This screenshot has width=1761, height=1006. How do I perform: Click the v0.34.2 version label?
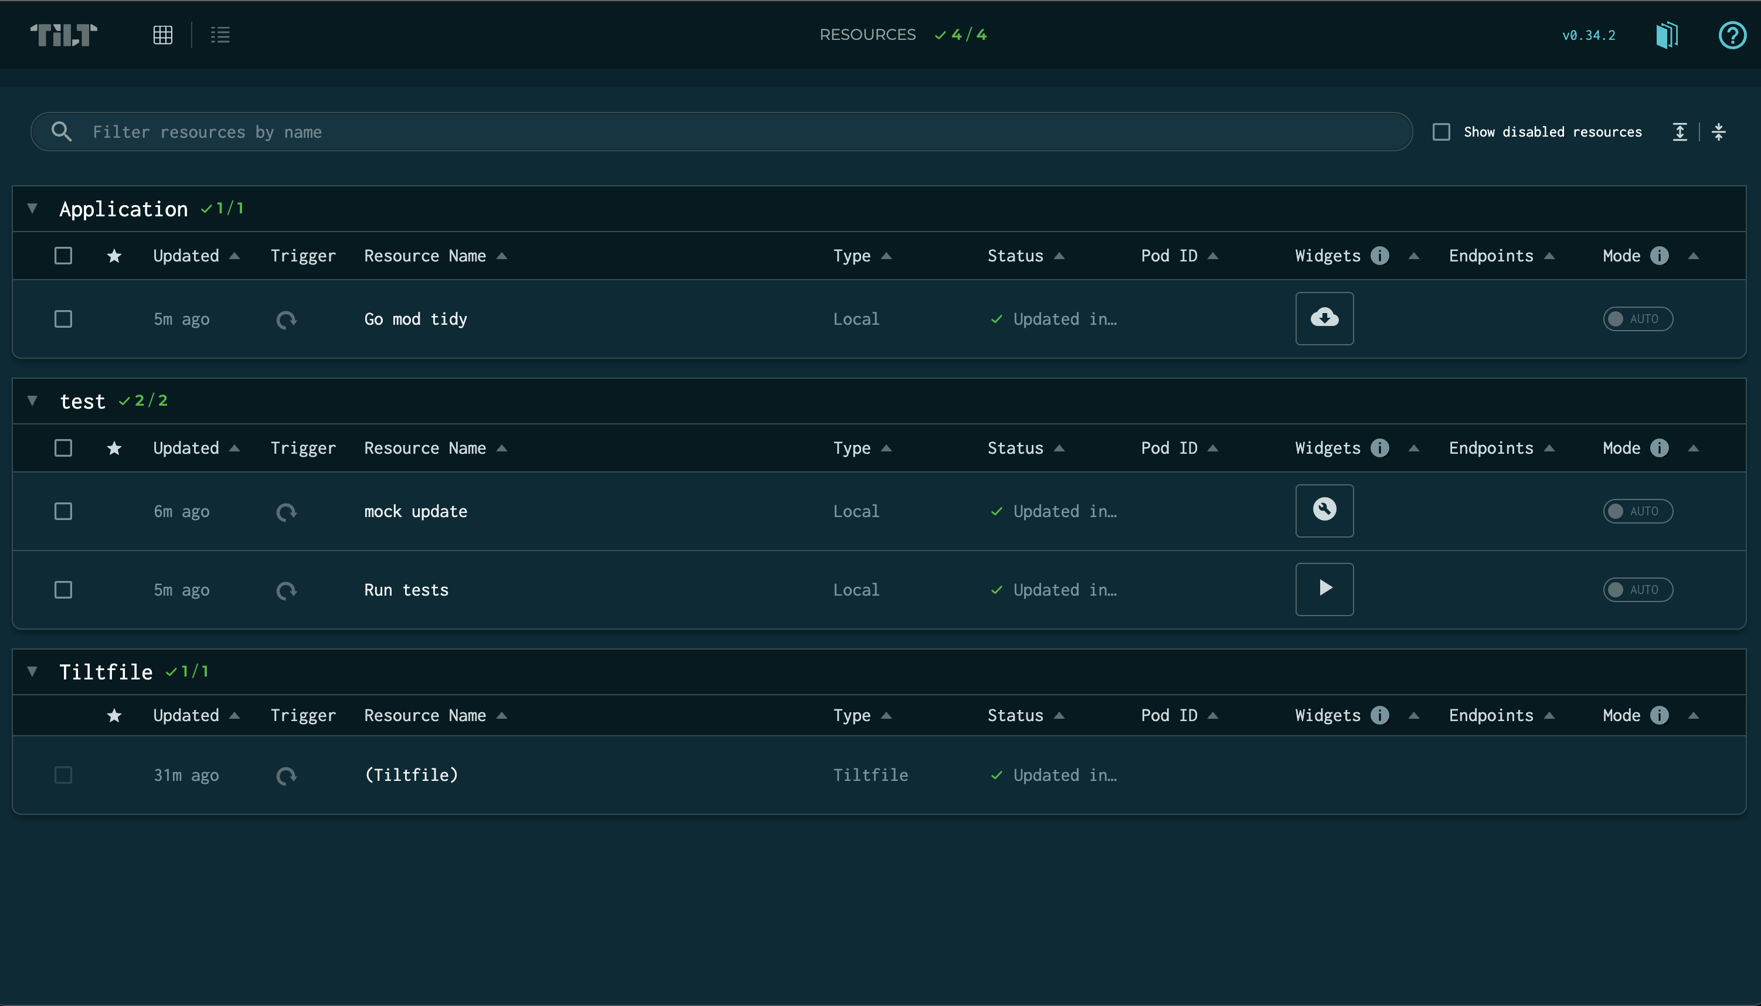pos(1588,35)
